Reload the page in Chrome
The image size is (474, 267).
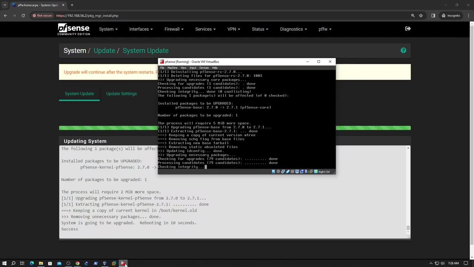coord(23,16)
